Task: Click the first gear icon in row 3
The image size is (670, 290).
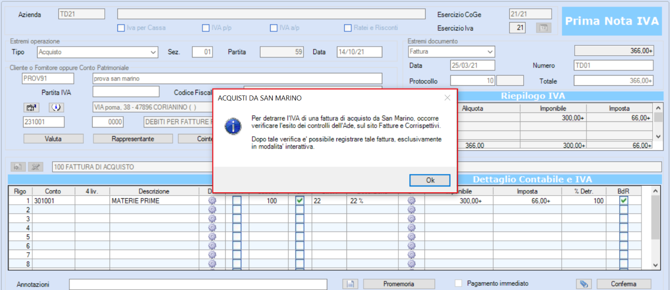Action: point(212,219)
